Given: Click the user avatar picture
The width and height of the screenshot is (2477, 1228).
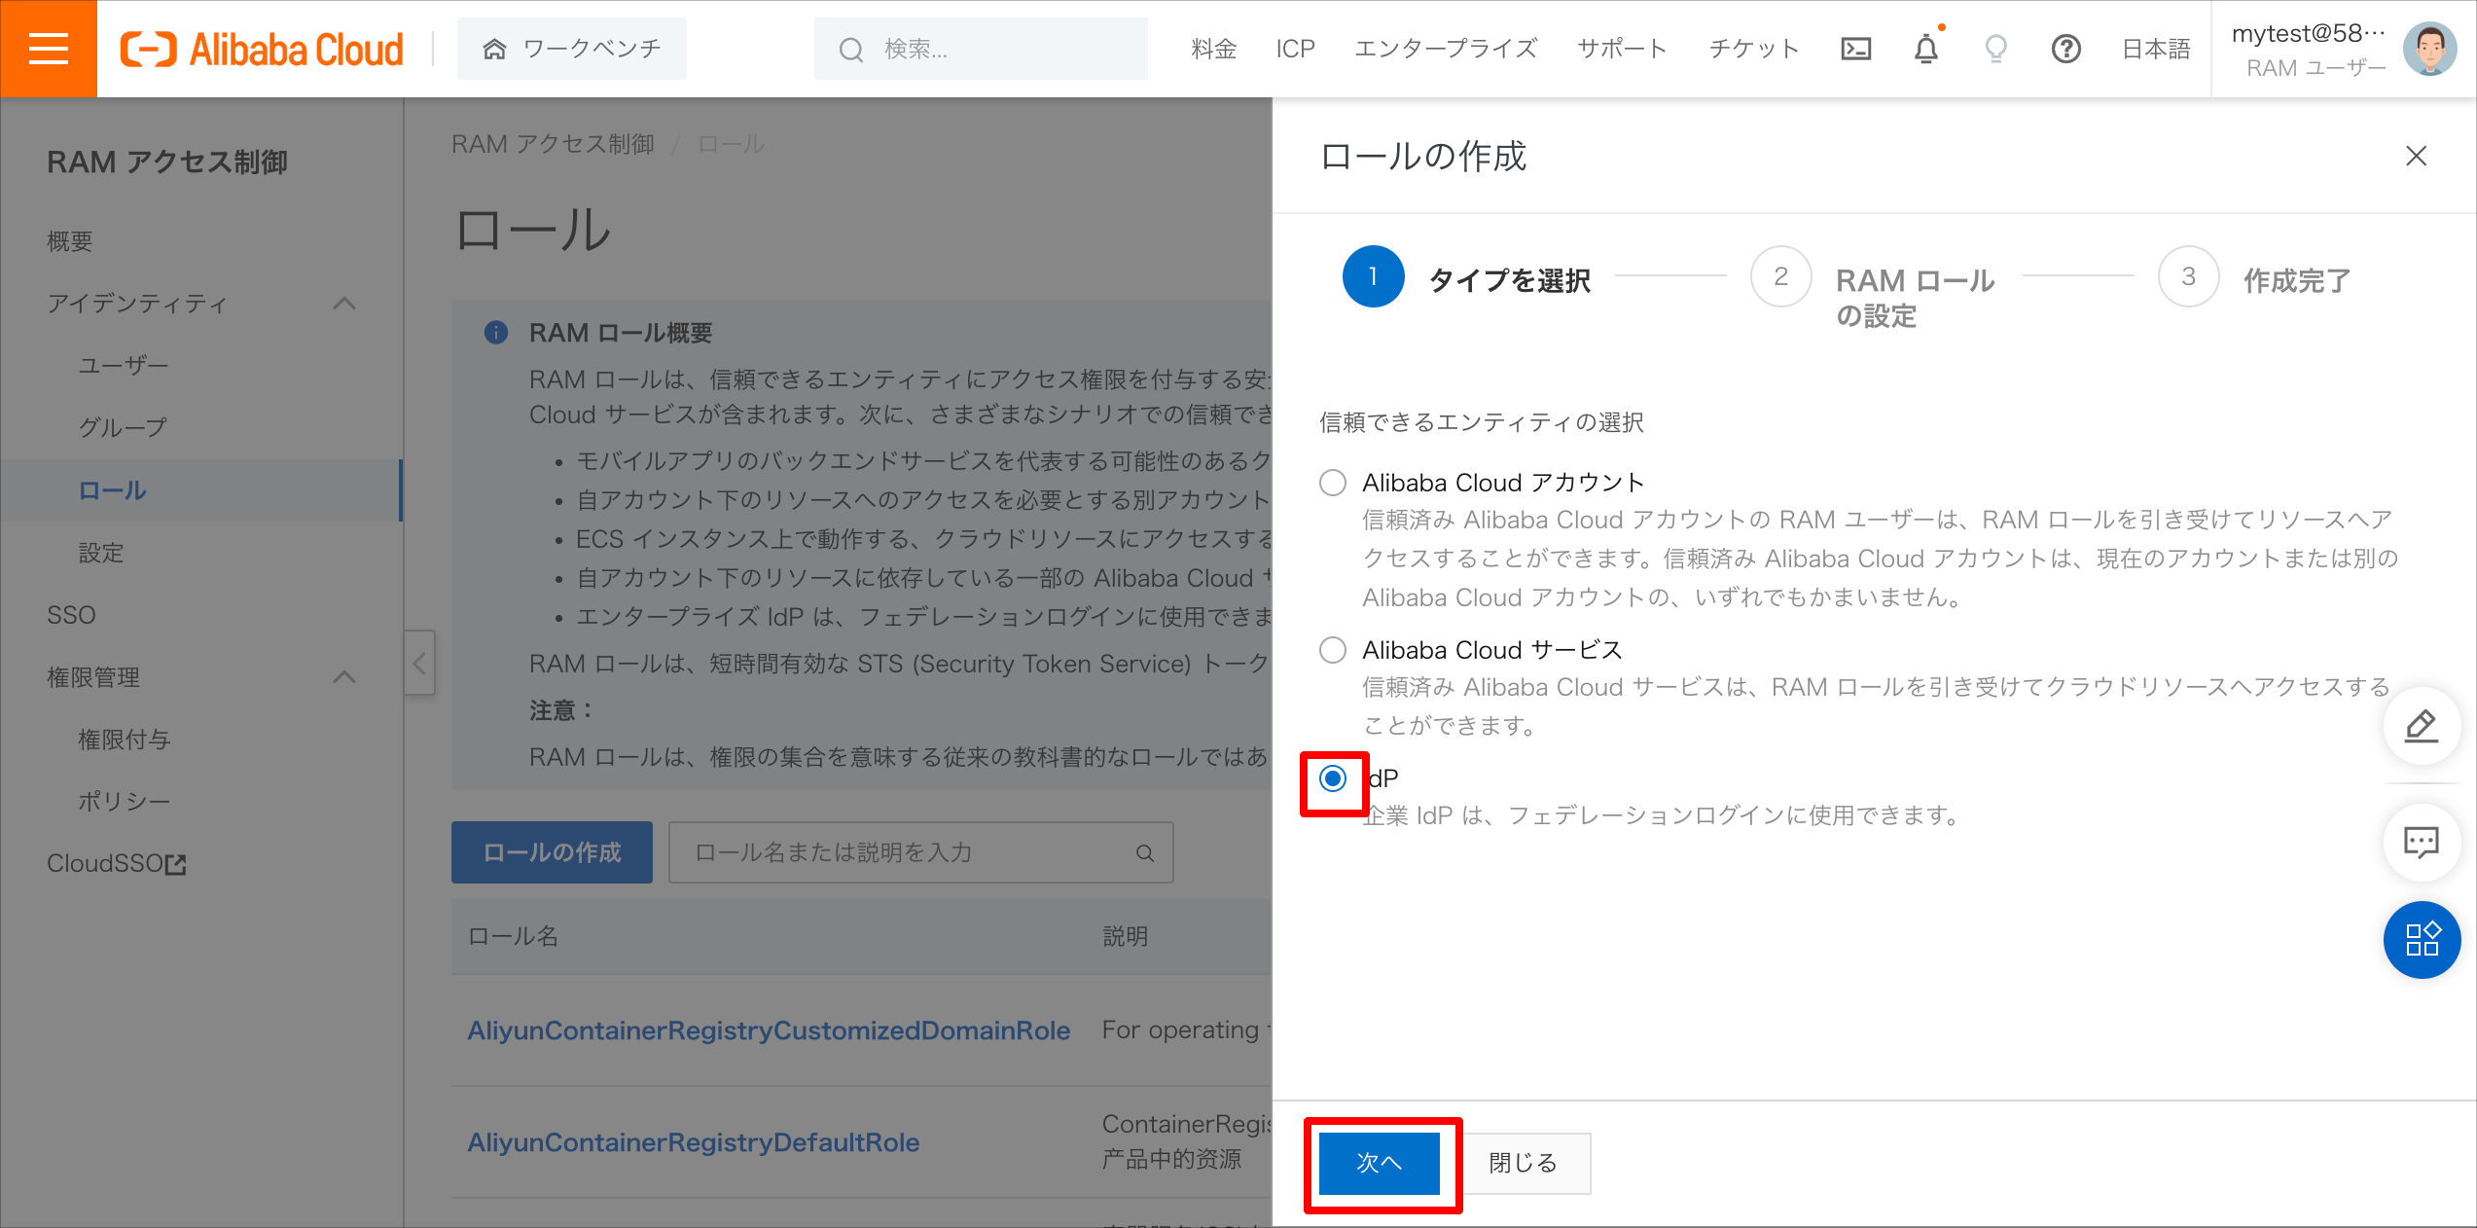Looking at the screenshot, I should [x=2430, y=49].
